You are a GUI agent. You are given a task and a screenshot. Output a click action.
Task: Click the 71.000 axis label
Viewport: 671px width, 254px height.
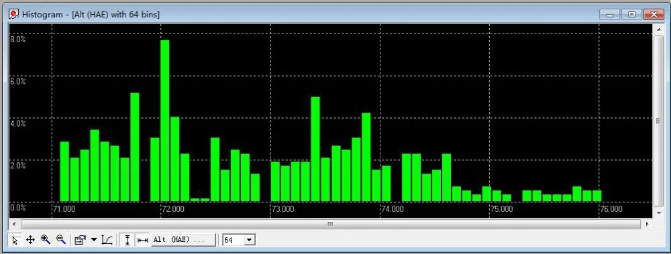click(x=64, y=210)
